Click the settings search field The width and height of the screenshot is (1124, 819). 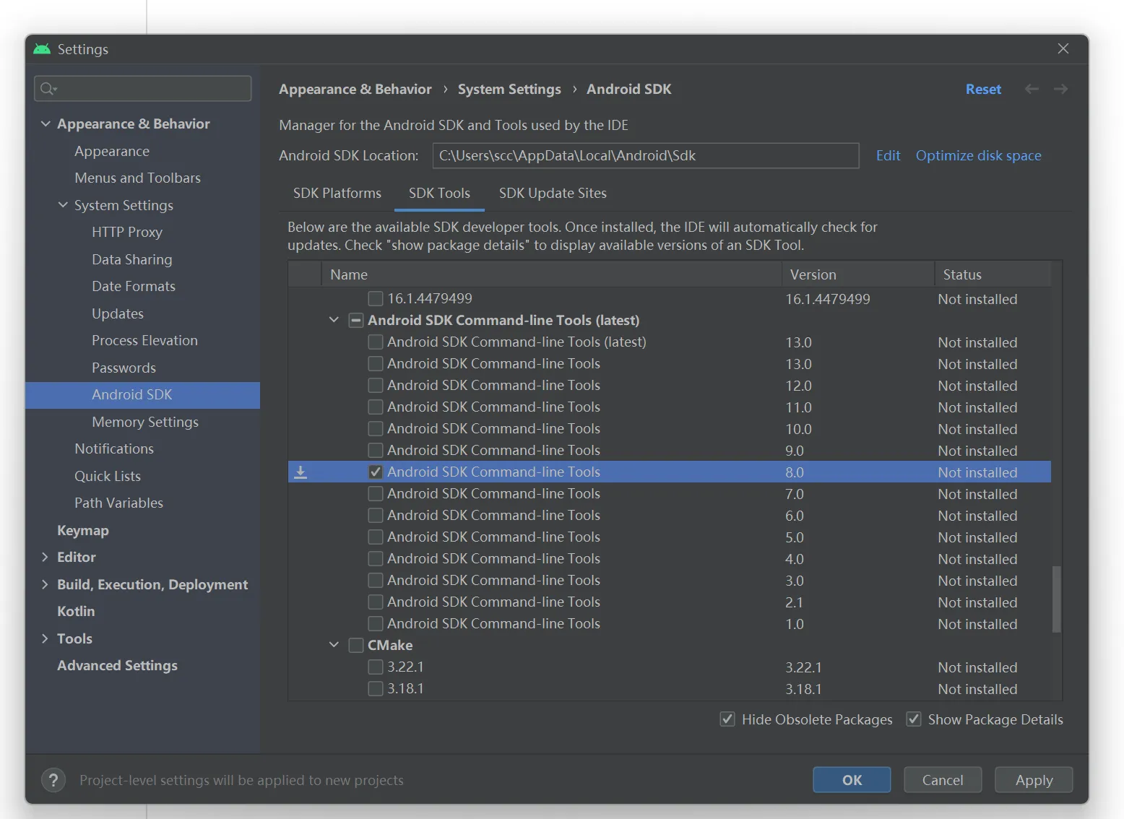tap(143, 89)
